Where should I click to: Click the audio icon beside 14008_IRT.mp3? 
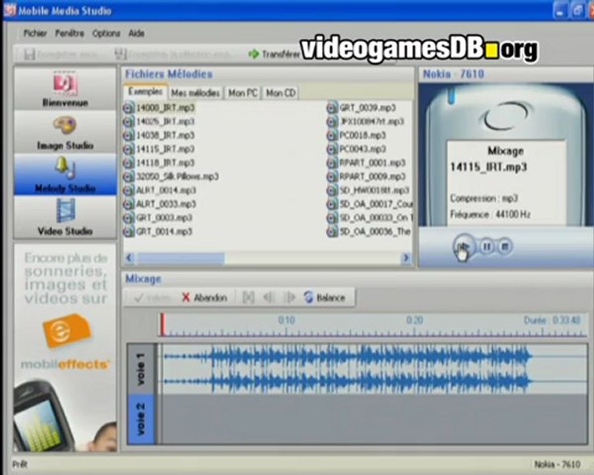coord(129,108)
